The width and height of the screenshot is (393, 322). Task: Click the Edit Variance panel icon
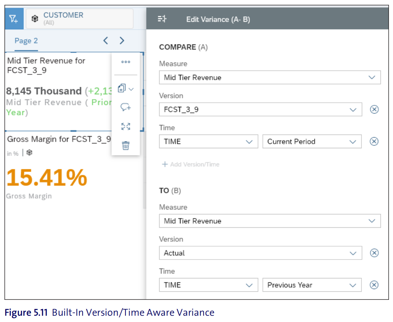click(x=162, y=19)
